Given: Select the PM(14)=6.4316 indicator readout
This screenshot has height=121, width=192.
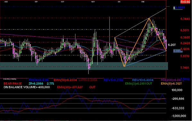Looking at the screenshot, I should point(39,80).
